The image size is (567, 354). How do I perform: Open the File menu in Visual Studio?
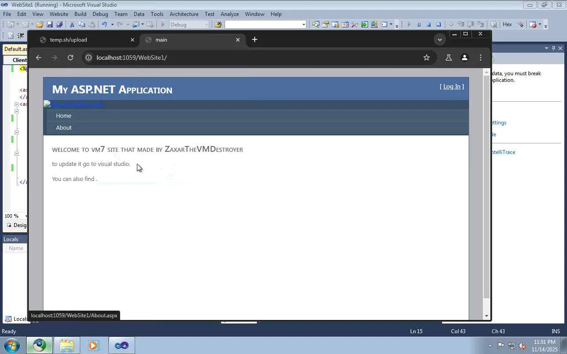(7, 14)
